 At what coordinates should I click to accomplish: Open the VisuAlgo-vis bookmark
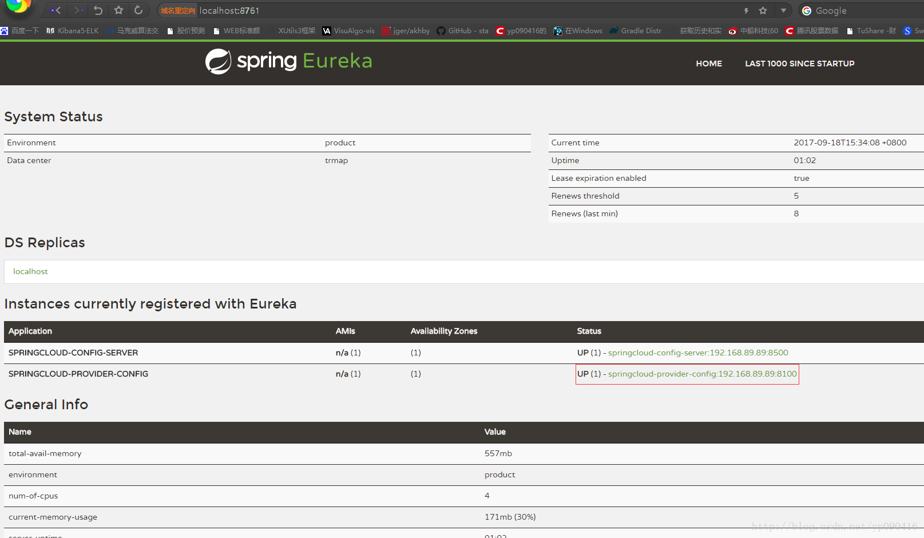[x=348, y=31]
